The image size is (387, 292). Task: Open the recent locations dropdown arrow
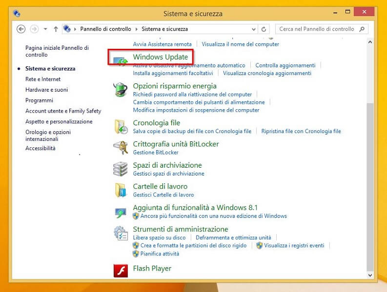[x=45, y=29]
